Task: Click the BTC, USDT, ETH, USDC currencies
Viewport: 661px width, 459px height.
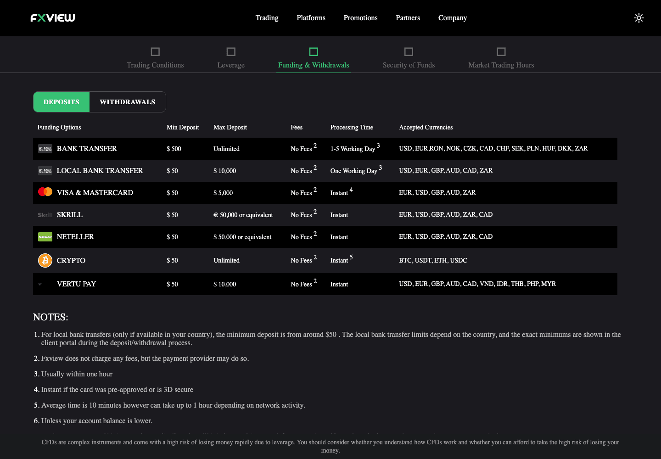Action: [x=433, y=261]
